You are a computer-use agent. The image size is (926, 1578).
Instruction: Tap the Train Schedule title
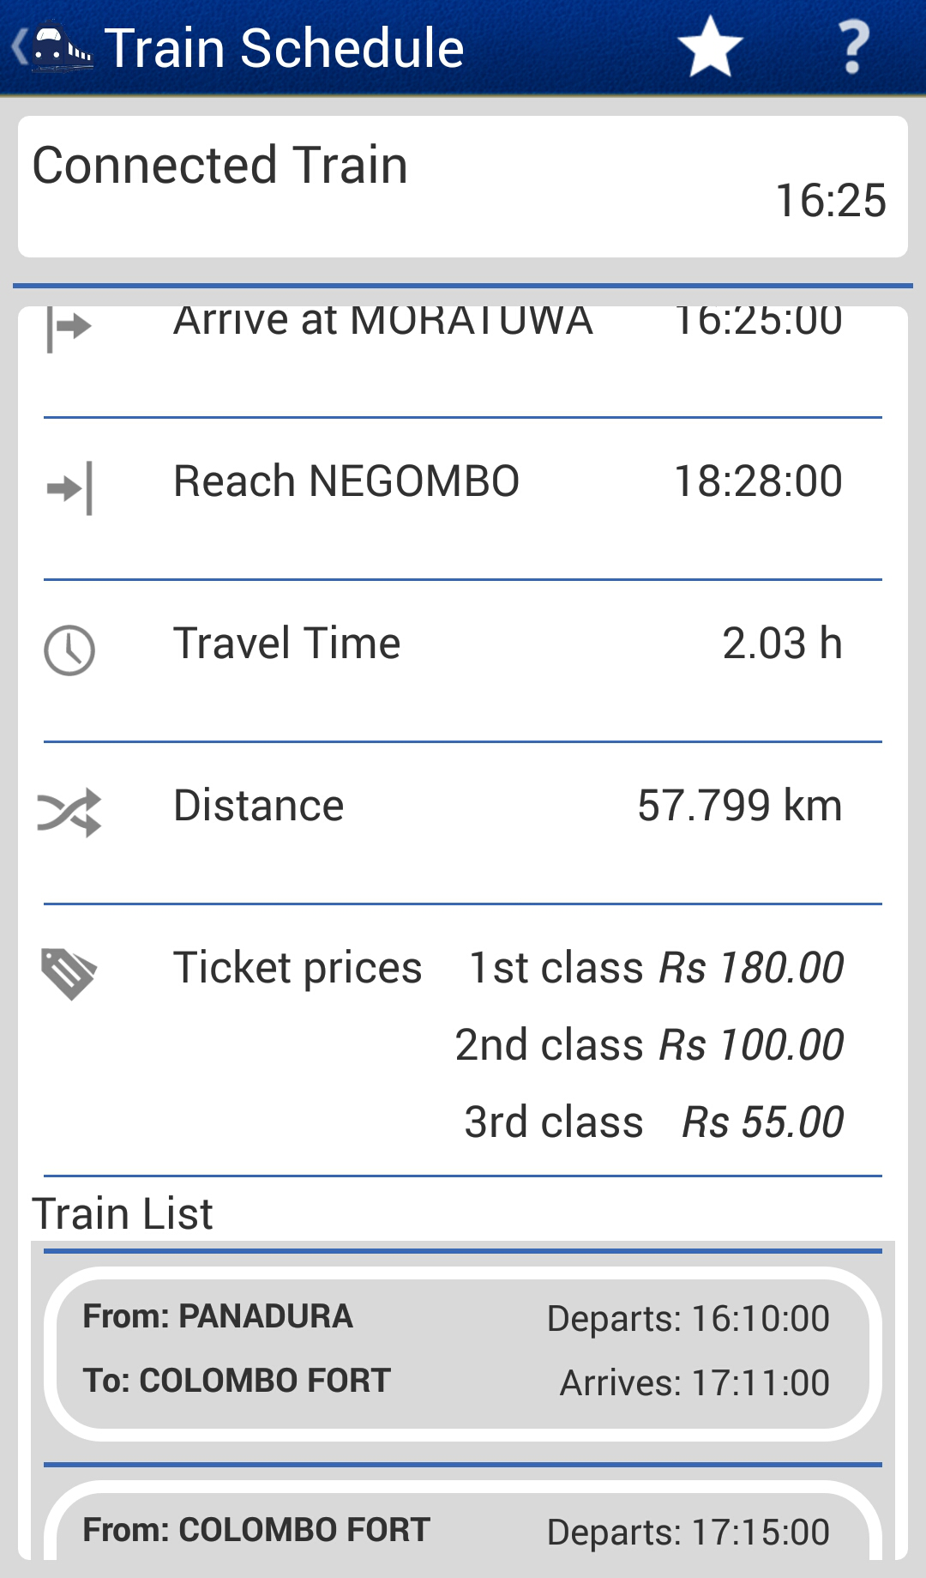284,48
